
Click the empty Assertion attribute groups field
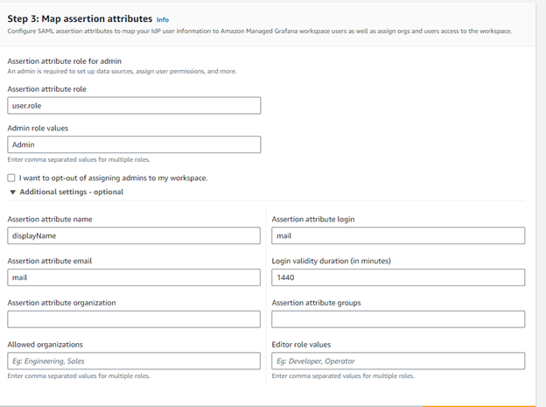pos(398,319)
